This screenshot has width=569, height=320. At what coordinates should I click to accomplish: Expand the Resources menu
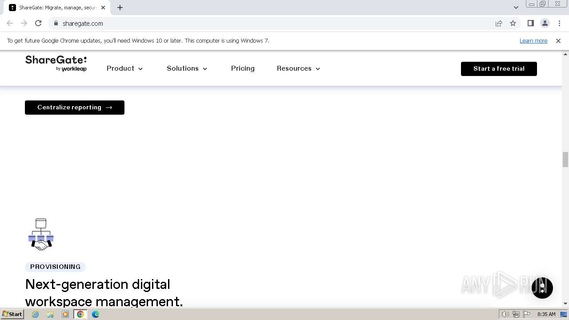(x=299, y=68)
